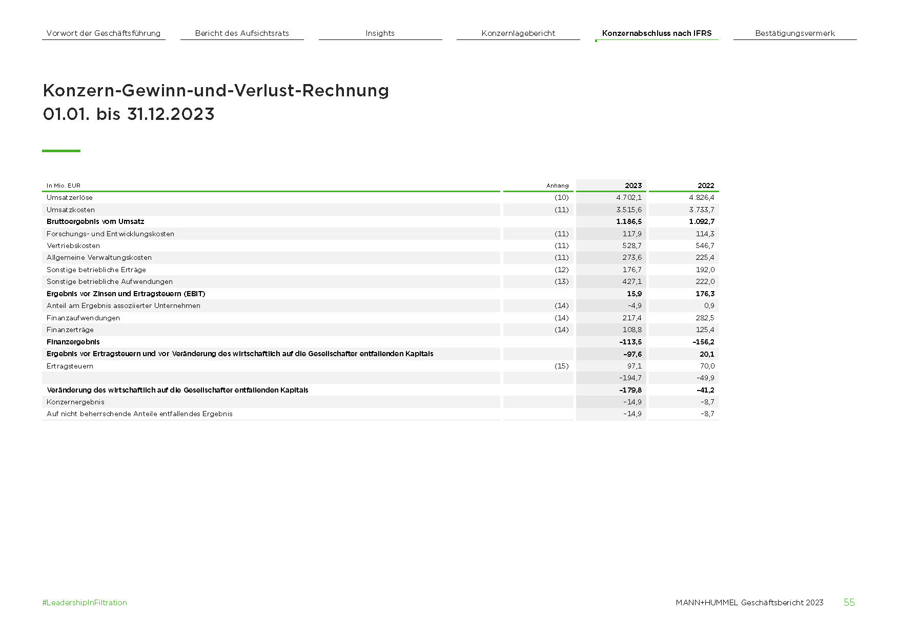This screenshot has width=899, height=636.
Task: Click the Ertragsteuern row label
Action: tap(70, 366)
